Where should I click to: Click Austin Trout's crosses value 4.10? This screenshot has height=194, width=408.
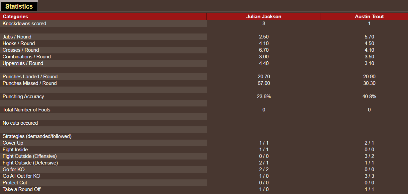369,50
